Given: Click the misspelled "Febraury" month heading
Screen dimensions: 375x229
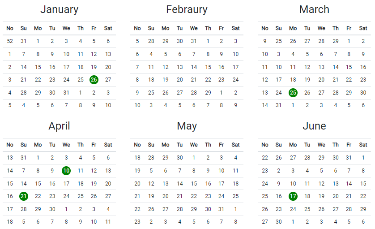Looking at the screenshot, I should click(187, 9).
